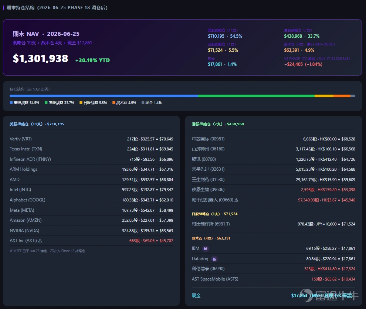
Task: Select the AST SpaceMobile (ASTS) row
Action: pos(273,279)
